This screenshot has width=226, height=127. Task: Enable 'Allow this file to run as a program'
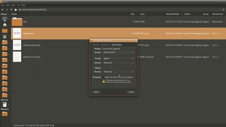(103, 77)
